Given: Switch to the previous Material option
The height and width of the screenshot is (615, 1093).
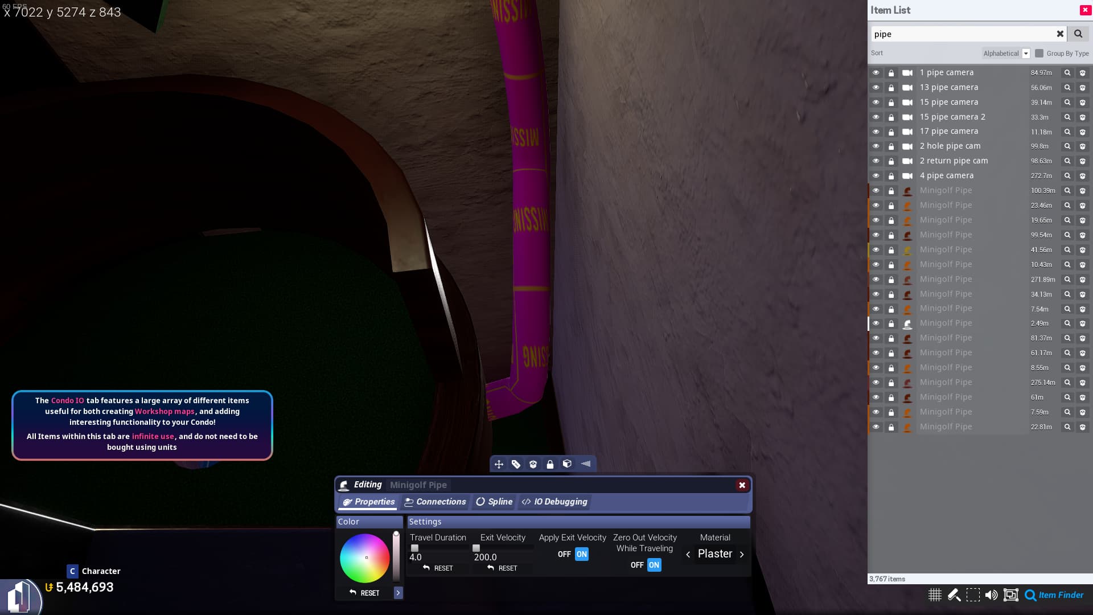Looking at the screenshot, I should [x=688, y=554].
